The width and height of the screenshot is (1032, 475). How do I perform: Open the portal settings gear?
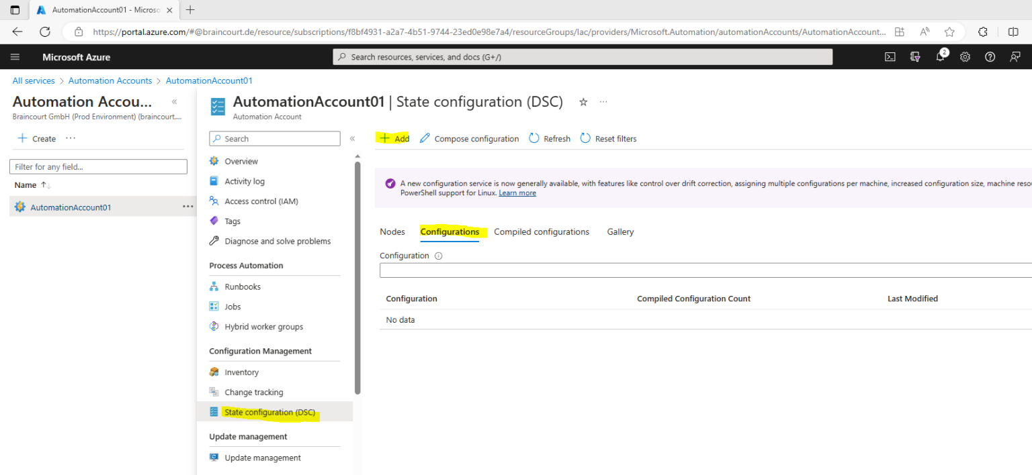pyautogui.click(x=965, y=57)
